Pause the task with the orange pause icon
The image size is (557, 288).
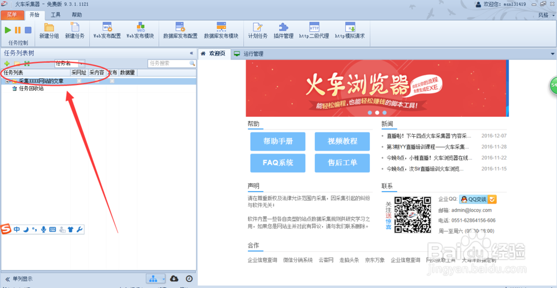18,30
